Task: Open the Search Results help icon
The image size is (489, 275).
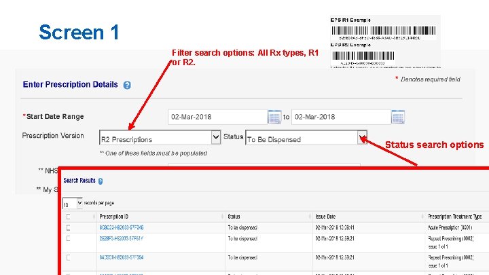Action: click(x=101, y=181)
